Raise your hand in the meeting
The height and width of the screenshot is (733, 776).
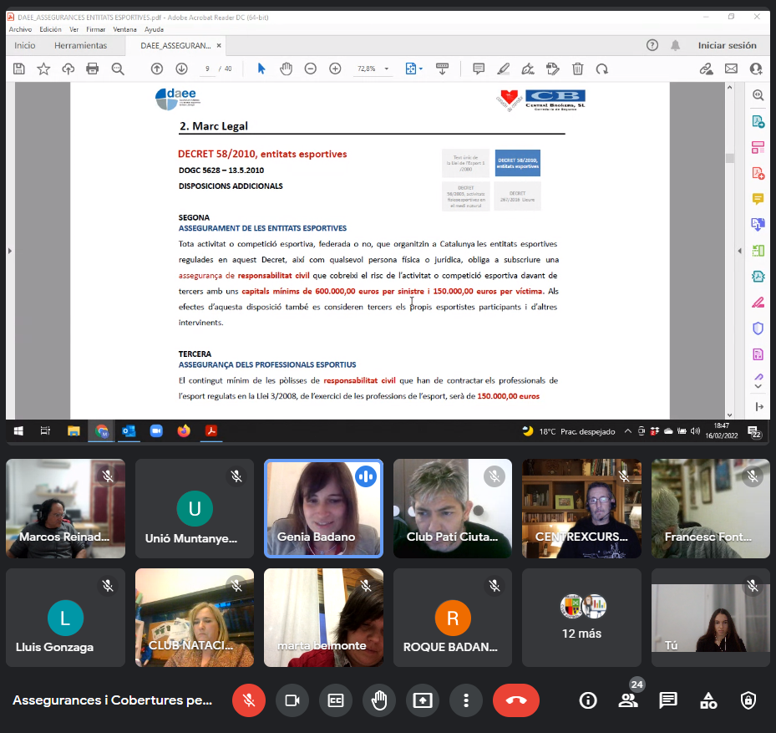click(x=379, y=700)
